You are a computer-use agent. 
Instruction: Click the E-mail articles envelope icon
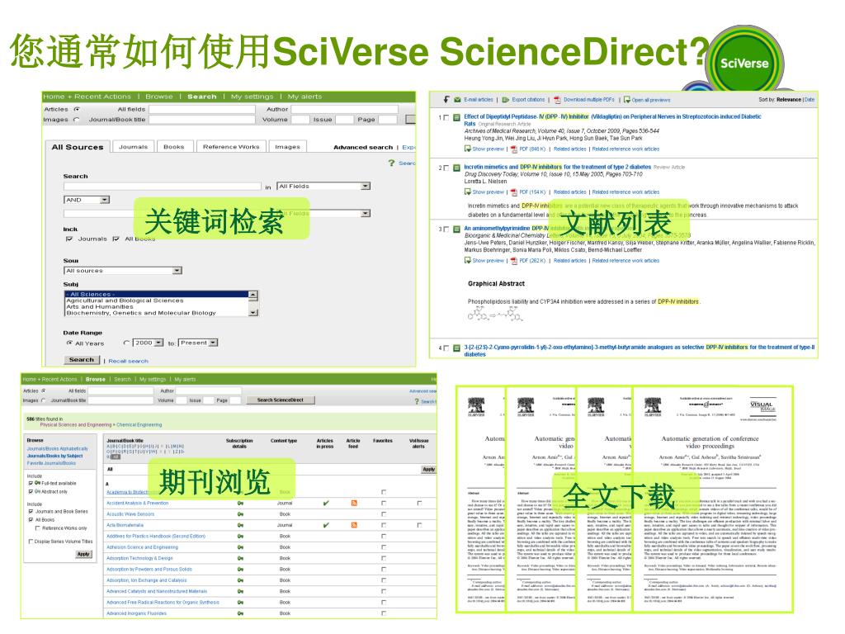(457, 100)
